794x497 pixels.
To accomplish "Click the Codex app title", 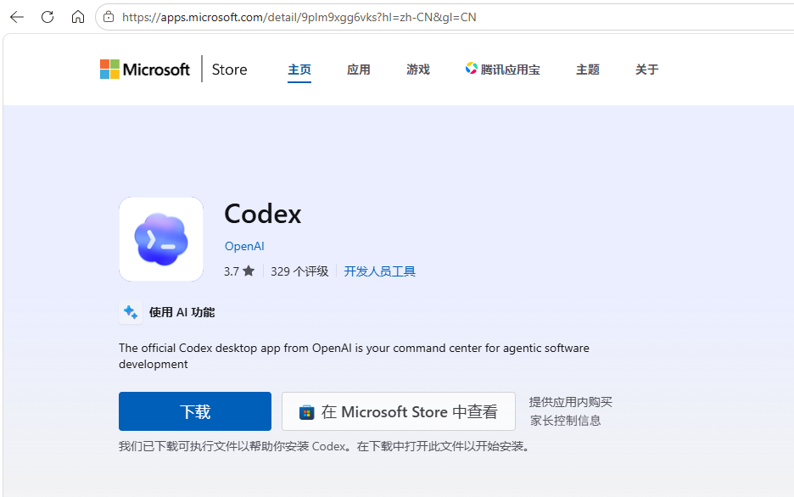I will click(x=263, y=214).
